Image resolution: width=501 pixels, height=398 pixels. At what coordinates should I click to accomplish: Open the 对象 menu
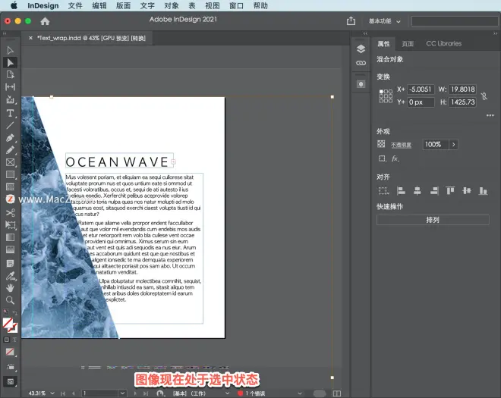tap(172, 6)
